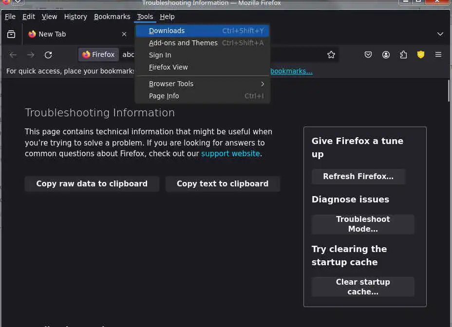Select Downloads from Tools menu

tap(202, 31)
